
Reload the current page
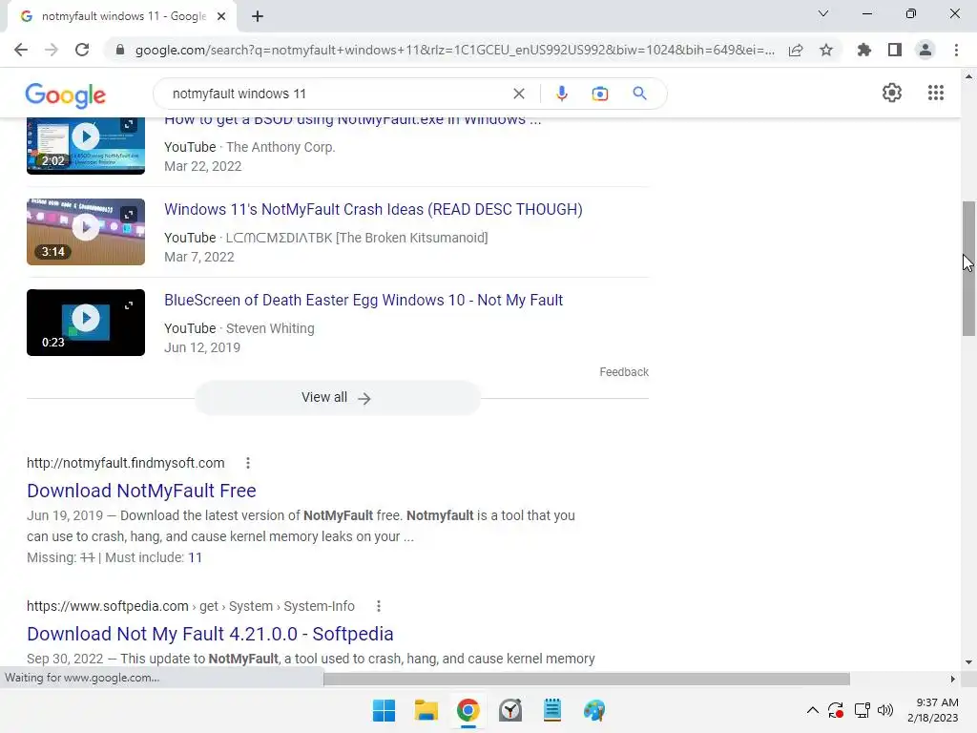(x=82, y=50)
